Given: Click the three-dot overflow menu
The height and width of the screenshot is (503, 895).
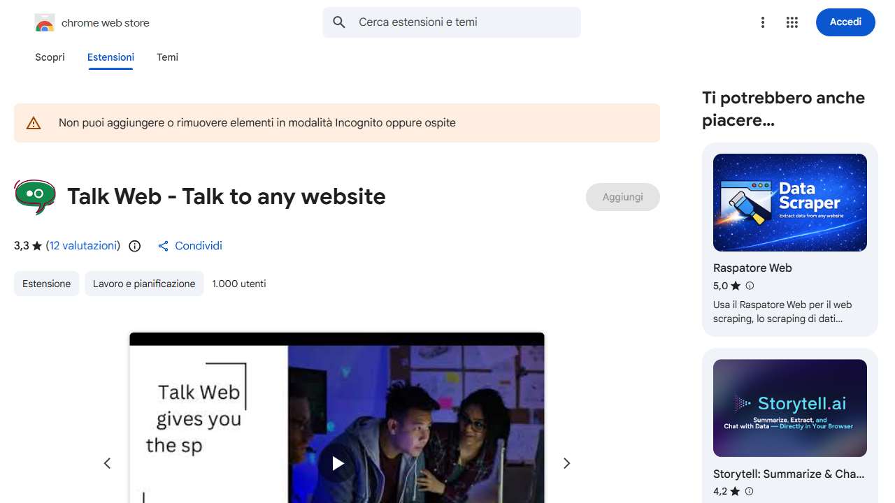Looking at the screenshot, I should click(x=763, y=22).
